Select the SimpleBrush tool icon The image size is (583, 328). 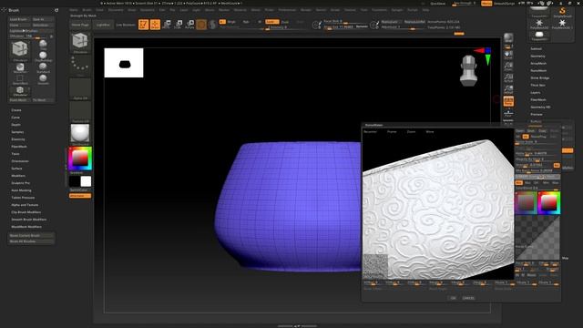click(x=562, y=12)
